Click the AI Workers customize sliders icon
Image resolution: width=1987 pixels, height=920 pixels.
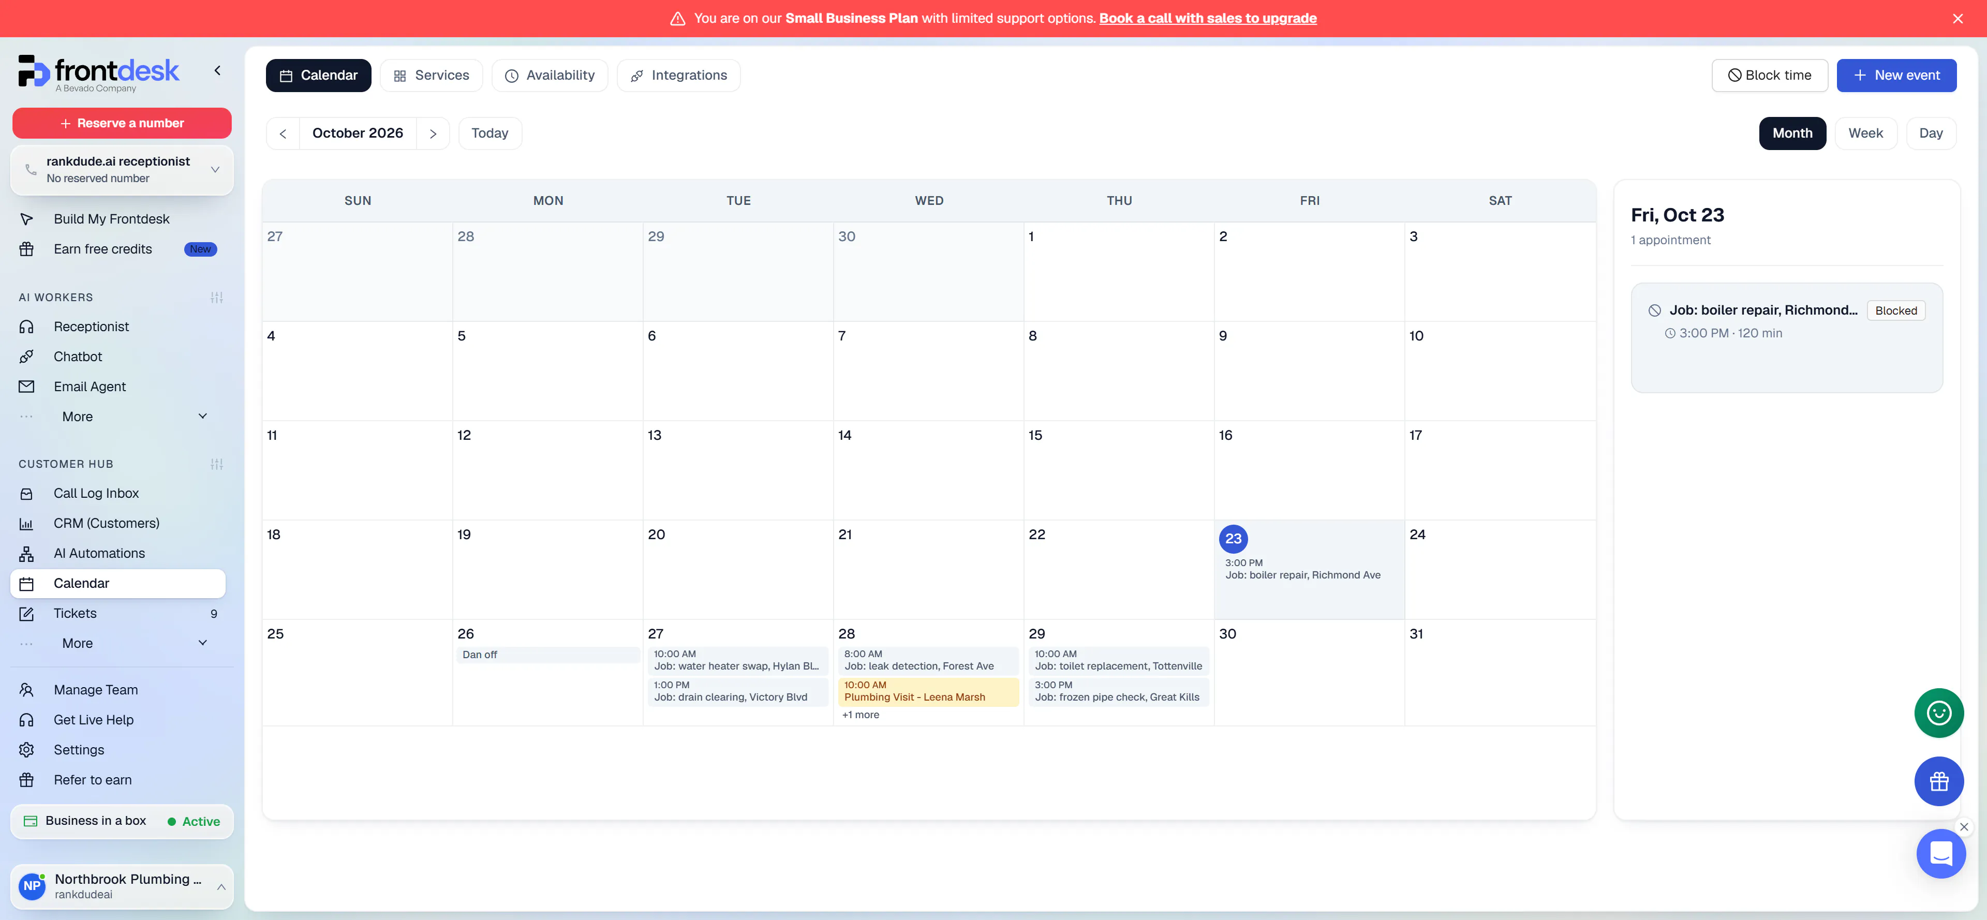pyautogui.click(x=217, y=298)
